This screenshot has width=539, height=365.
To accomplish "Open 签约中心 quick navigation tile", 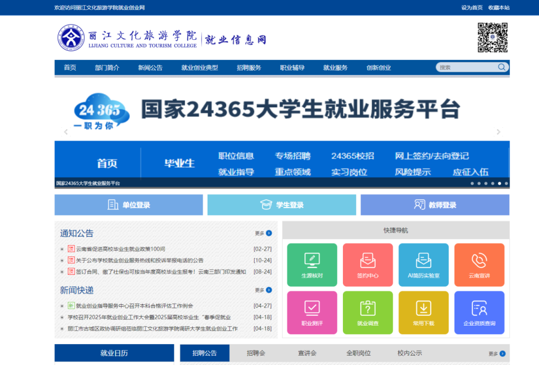I will pos(368,265).
